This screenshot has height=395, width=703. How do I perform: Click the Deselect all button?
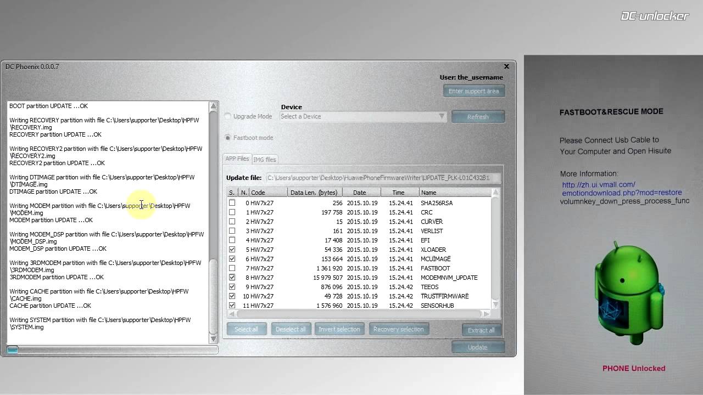pos(291,329)
